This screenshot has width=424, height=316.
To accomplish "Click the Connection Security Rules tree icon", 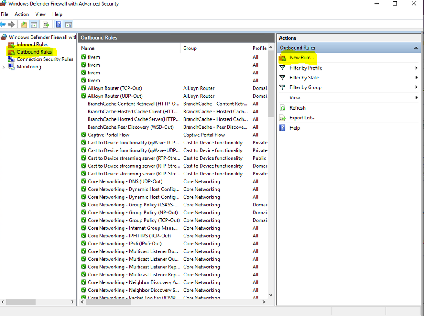I will pyautogui.click(x=11, y=59).
